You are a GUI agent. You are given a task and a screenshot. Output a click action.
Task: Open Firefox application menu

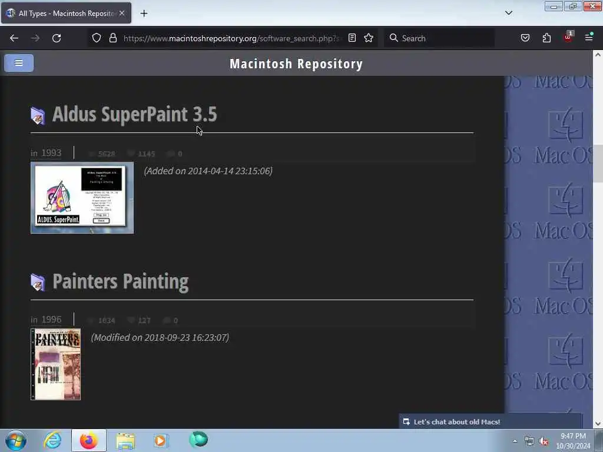tap(589, 37)
